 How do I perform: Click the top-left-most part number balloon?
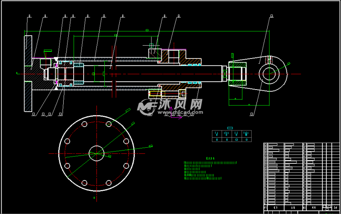[x=29, y=17]
